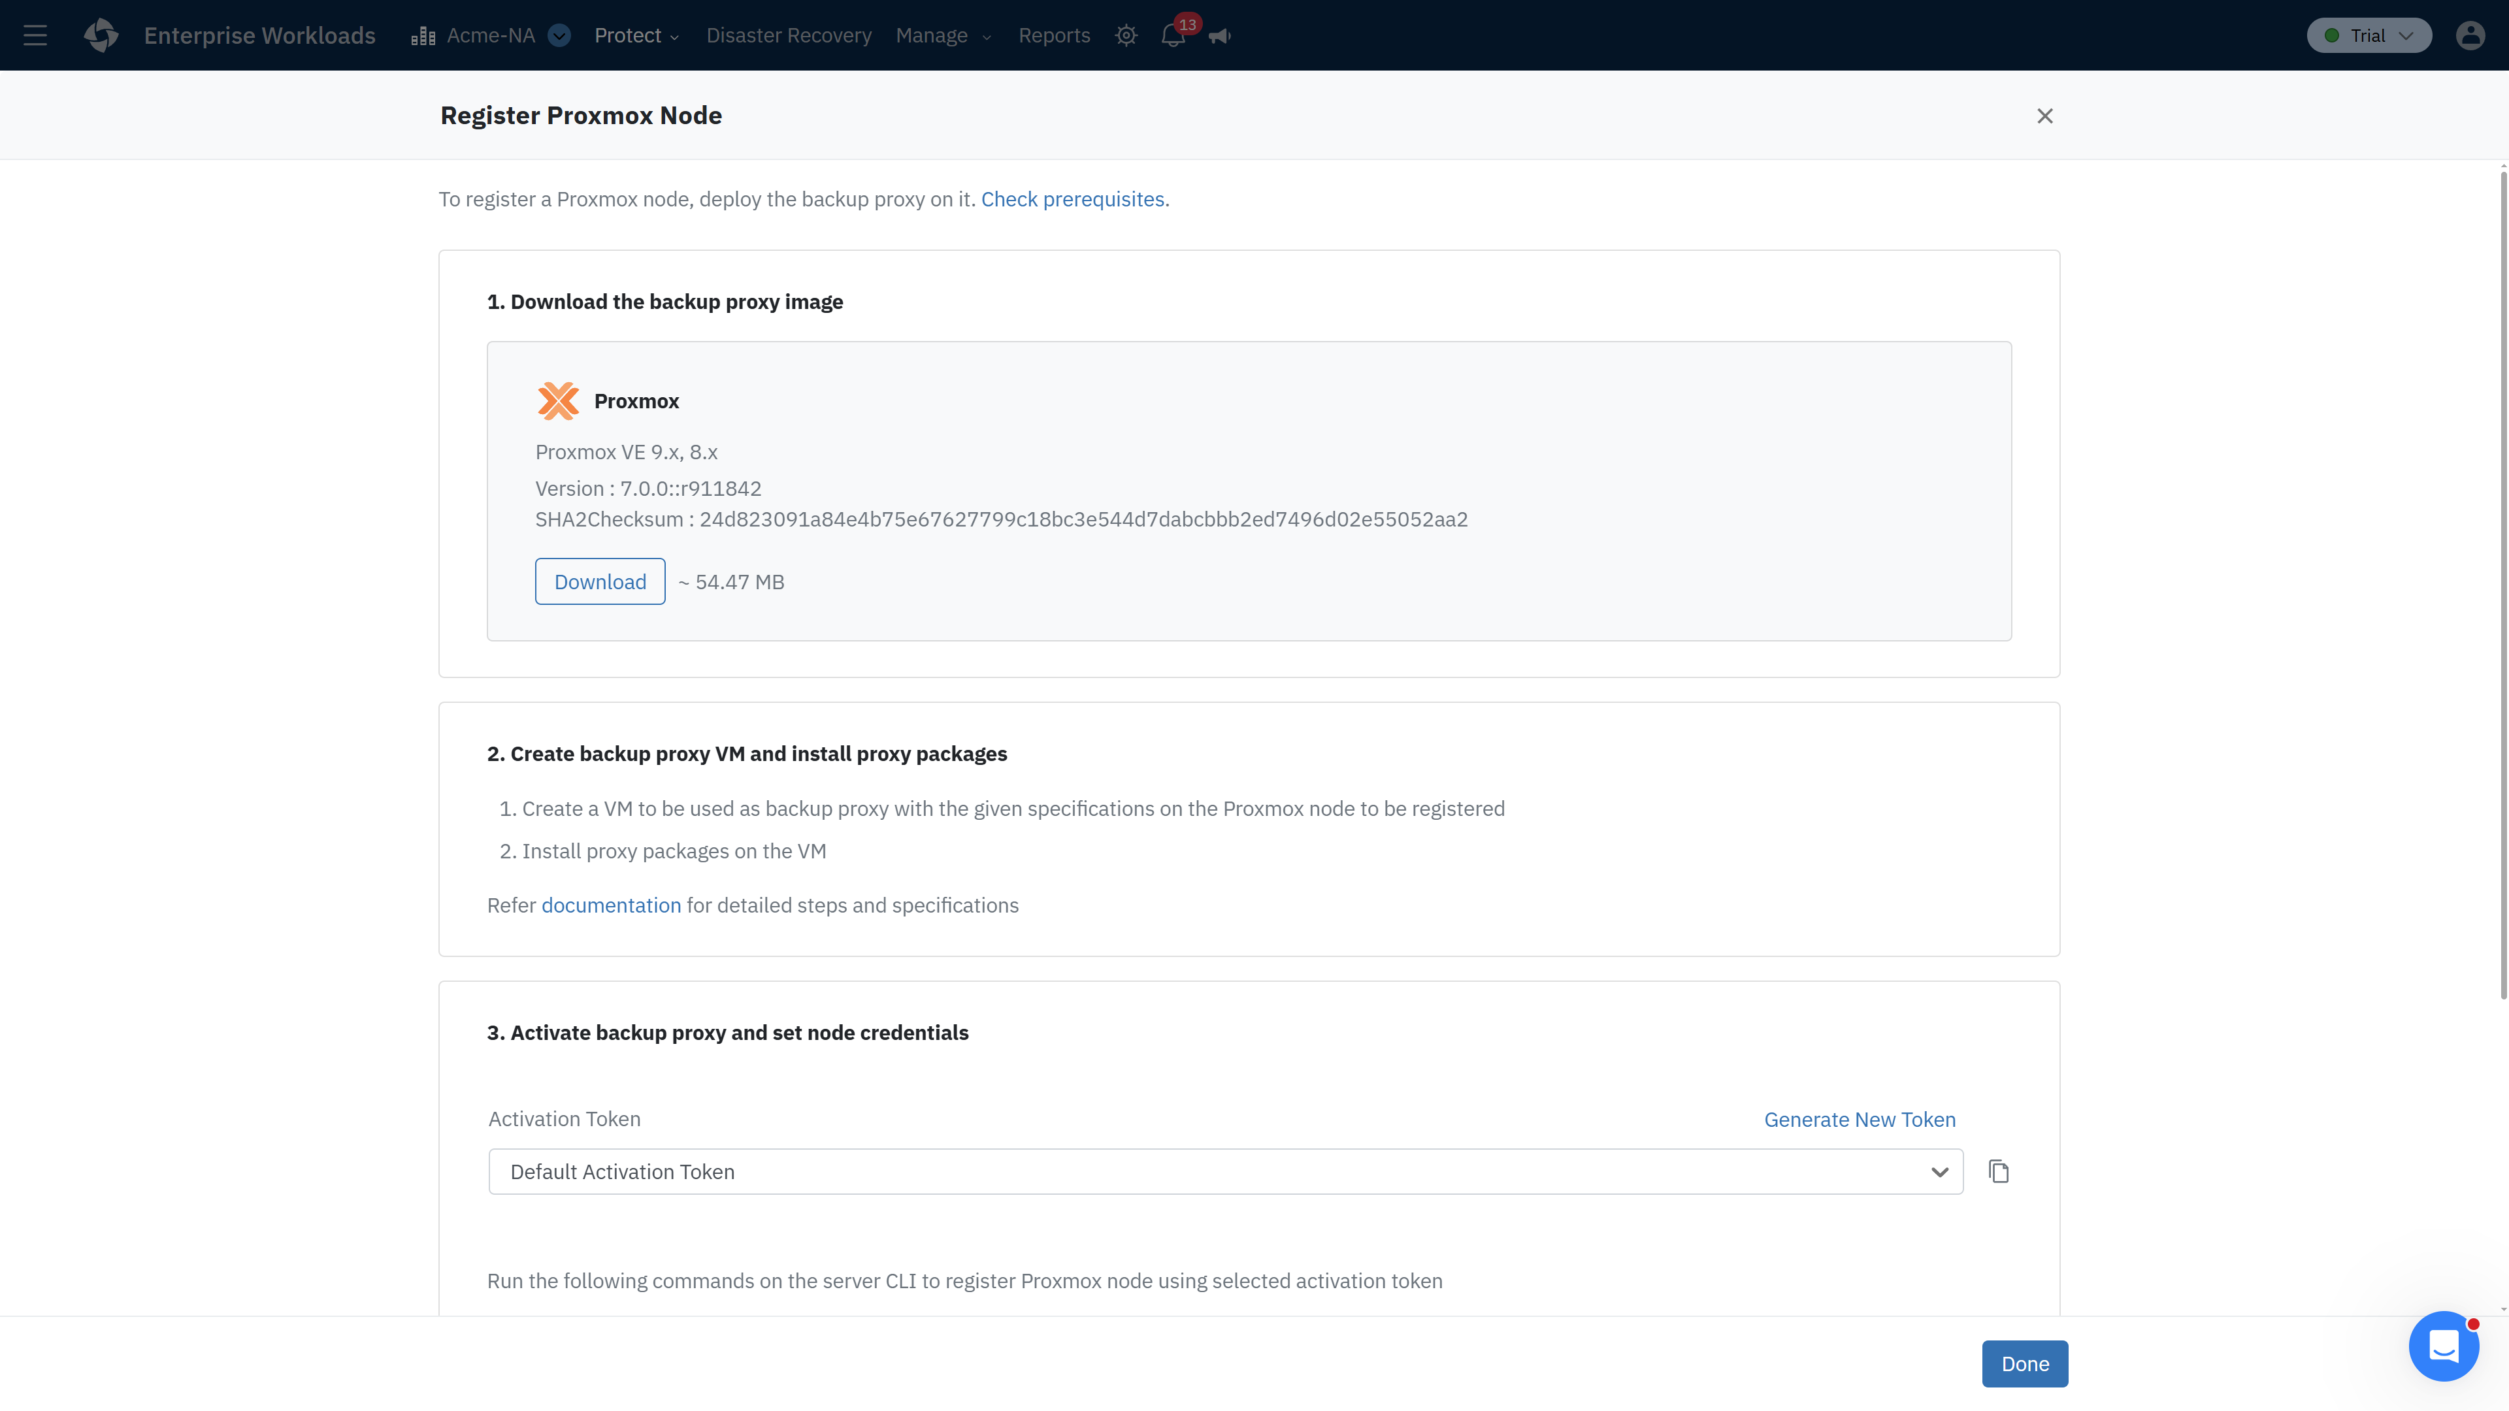
Task: Open the Acme-NA organization building icon
Action: (423, 36)
